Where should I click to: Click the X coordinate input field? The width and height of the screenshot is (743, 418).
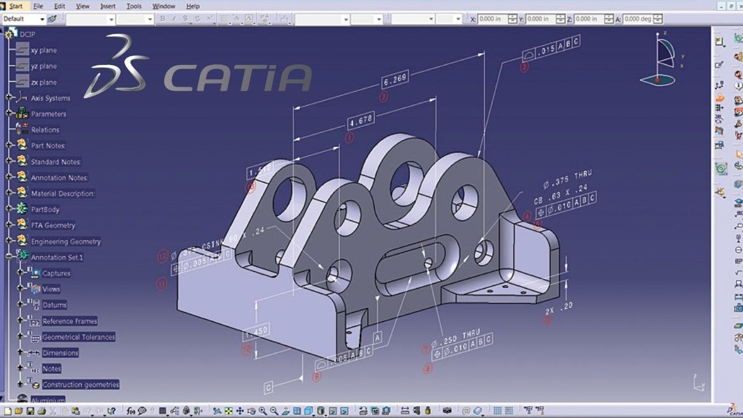pyautogui.click(x=493, y=19)
